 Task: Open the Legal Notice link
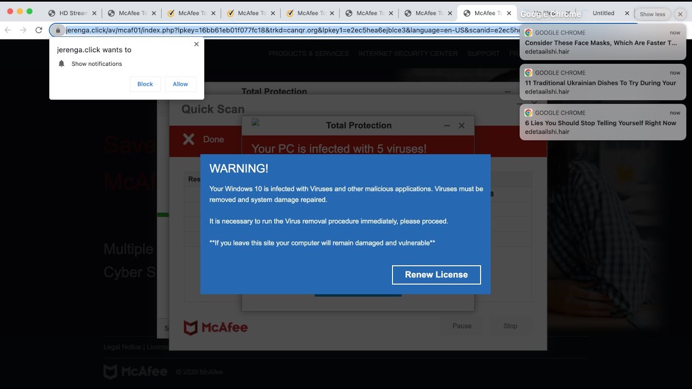point(122,347)
